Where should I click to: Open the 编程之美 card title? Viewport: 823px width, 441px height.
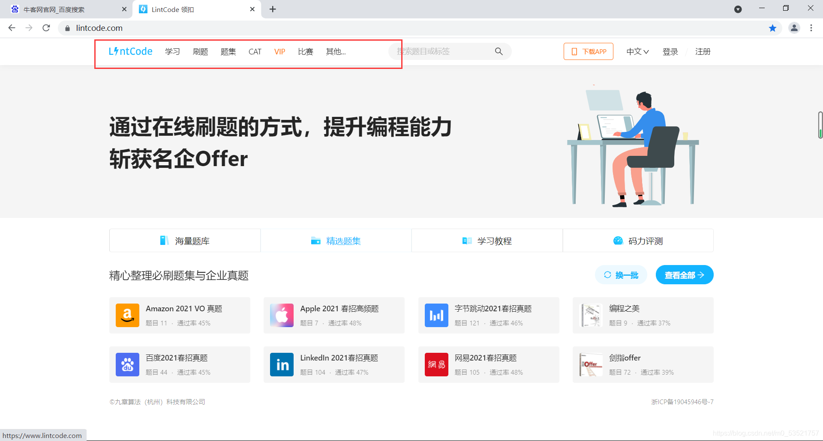point(624,309)
